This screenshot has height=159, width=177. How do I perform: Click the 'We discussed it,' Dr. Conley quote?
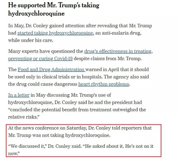tap(45, 146)
